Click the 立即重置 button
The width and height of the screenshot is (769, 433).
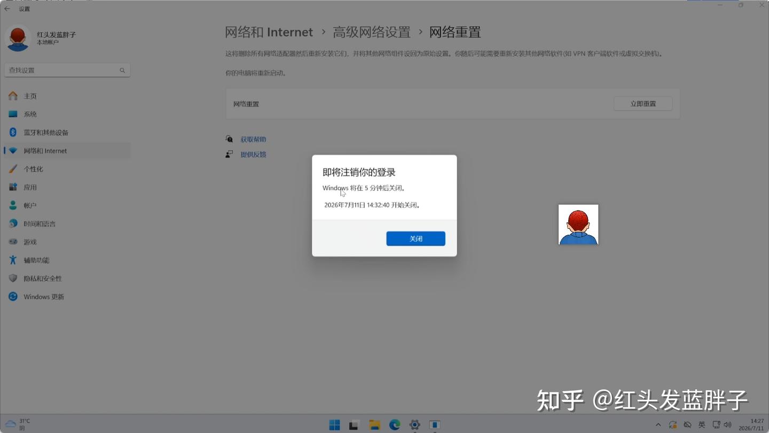pyautogui.click(x=643, y=104)
